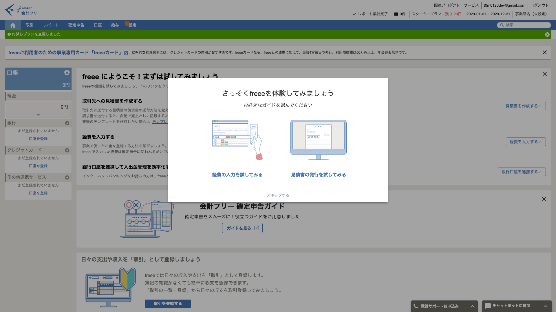Expand the 現金 account chevron
556x312 pixels.
tap(38, 115)
